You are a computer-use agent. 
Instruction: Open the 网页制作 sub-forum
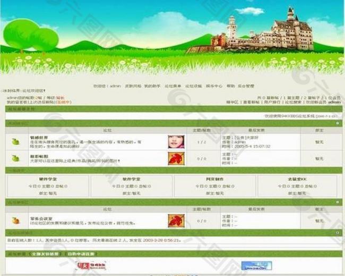tap(215, 179)
